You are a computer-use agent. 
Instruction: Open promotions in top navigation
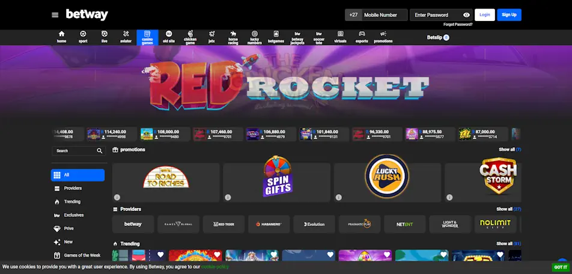click(x=383, y=37)
